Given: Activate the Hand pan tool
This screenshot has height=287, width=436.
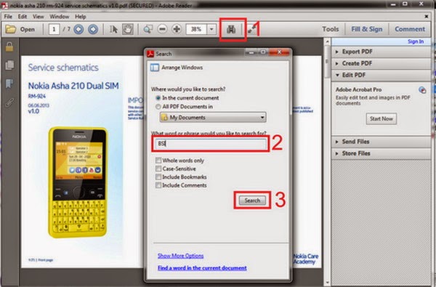Looking at the screenshot, I should point(128,29).
